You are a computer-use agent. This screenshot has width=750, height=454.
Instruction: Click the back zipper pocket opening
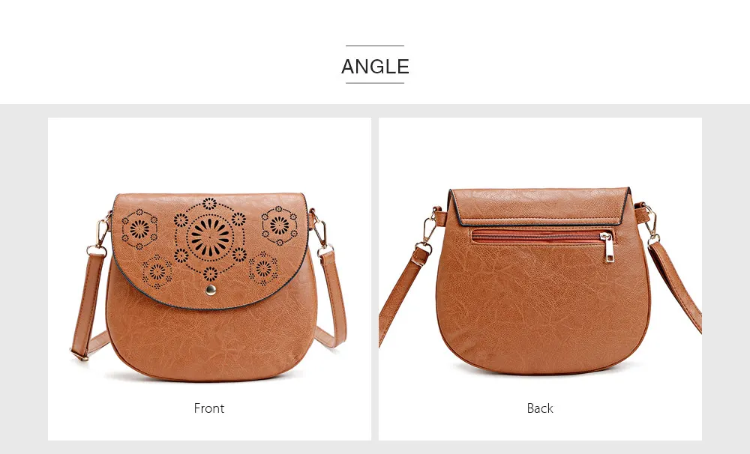537,237
